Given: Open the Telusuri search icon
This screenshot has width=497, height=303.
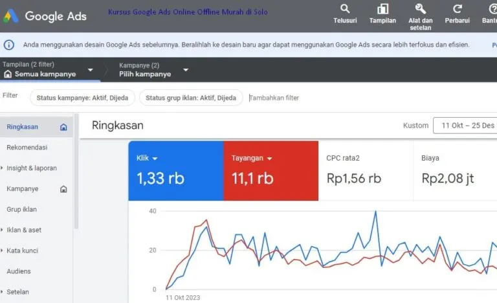Looking at the screenshot, I should [345, 9].
